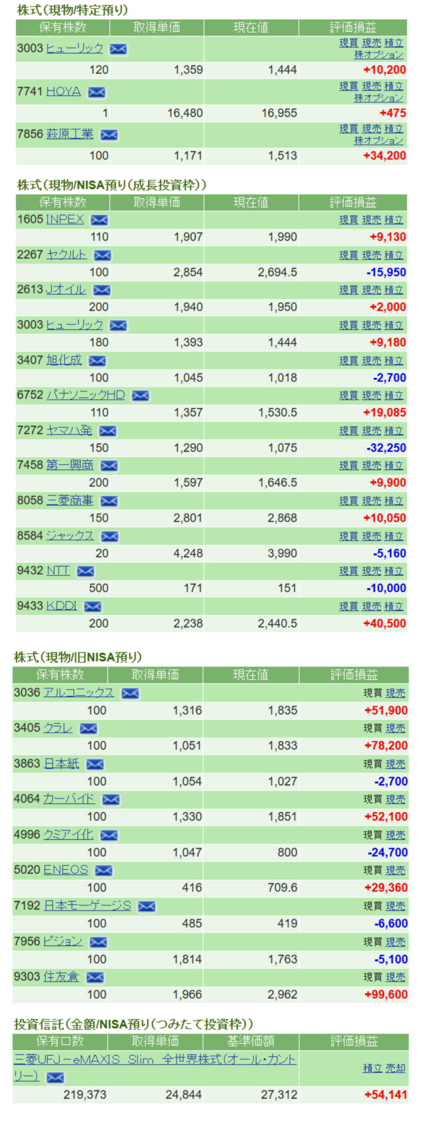
Task: Click the mail icon next to 萩原工業
Action: 109,135
